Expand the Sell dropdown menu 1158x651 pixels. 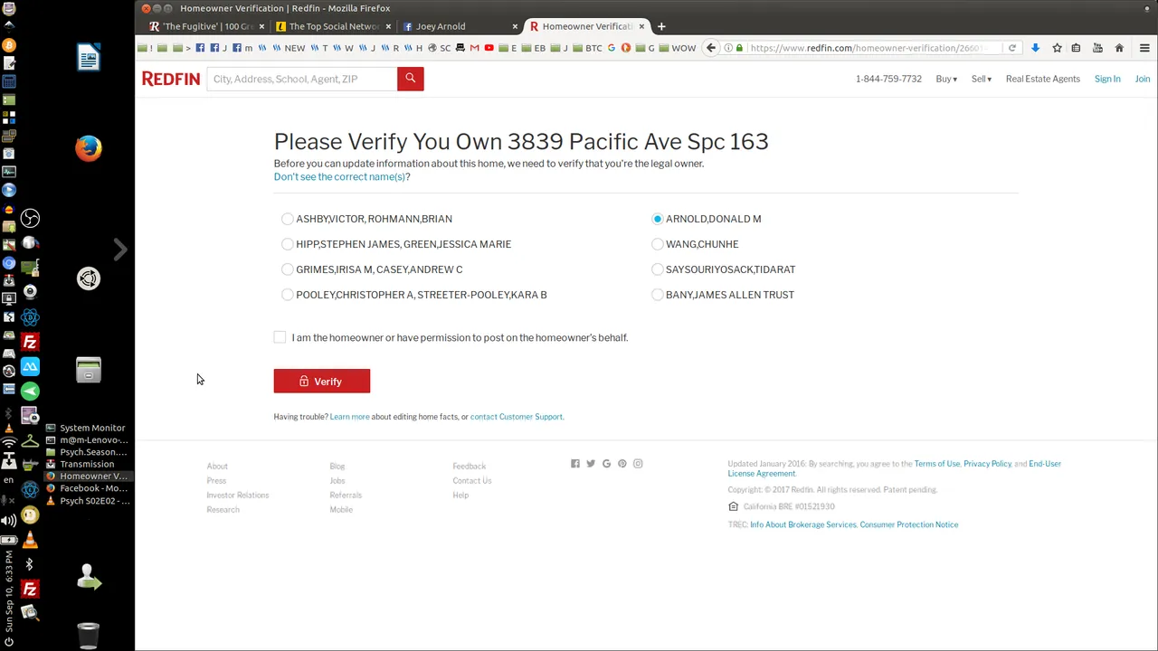click(982, 79)
